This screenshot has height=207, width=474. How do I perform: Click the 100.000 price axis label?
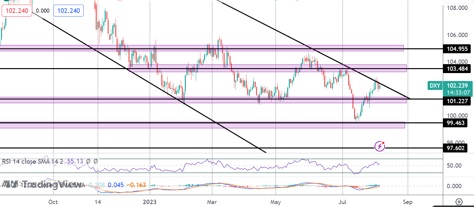(x=457, y=115)
